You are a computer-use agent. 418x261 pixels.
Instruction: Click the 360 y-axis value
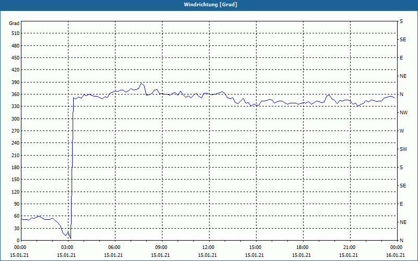coord(16,94)
